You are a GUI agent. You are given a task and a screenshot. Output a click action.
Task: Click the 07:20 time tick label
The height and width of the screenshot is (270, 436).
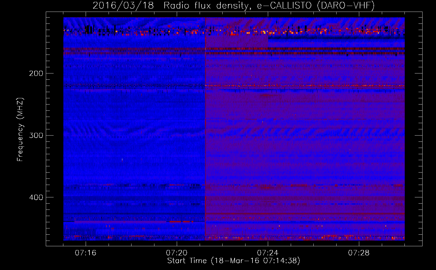click(x=177, y=253)
